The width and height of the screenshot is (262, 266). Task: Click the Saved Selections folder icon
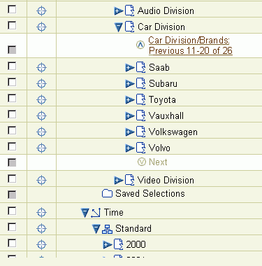tap(107, 193)
